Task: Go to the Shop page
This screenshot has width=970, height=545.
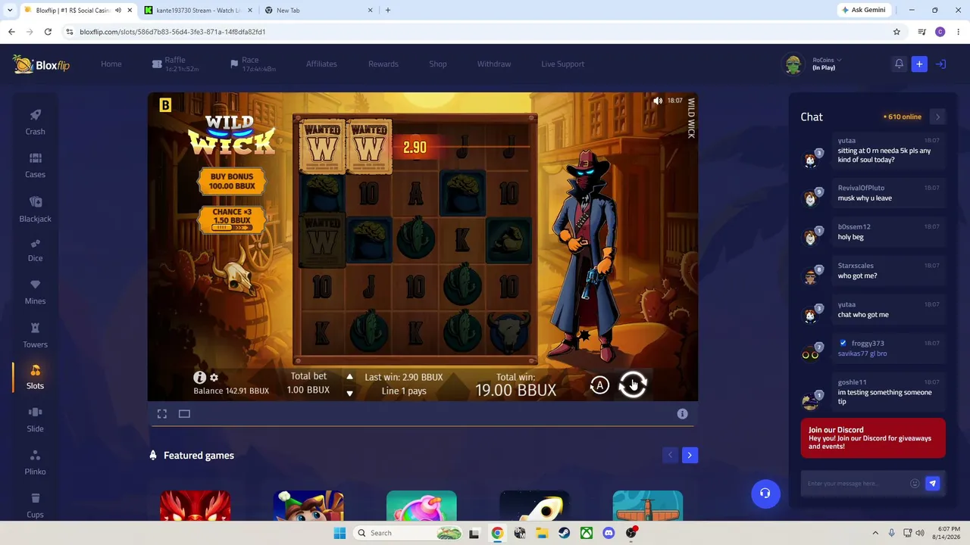Action: (x=438, y=64)
